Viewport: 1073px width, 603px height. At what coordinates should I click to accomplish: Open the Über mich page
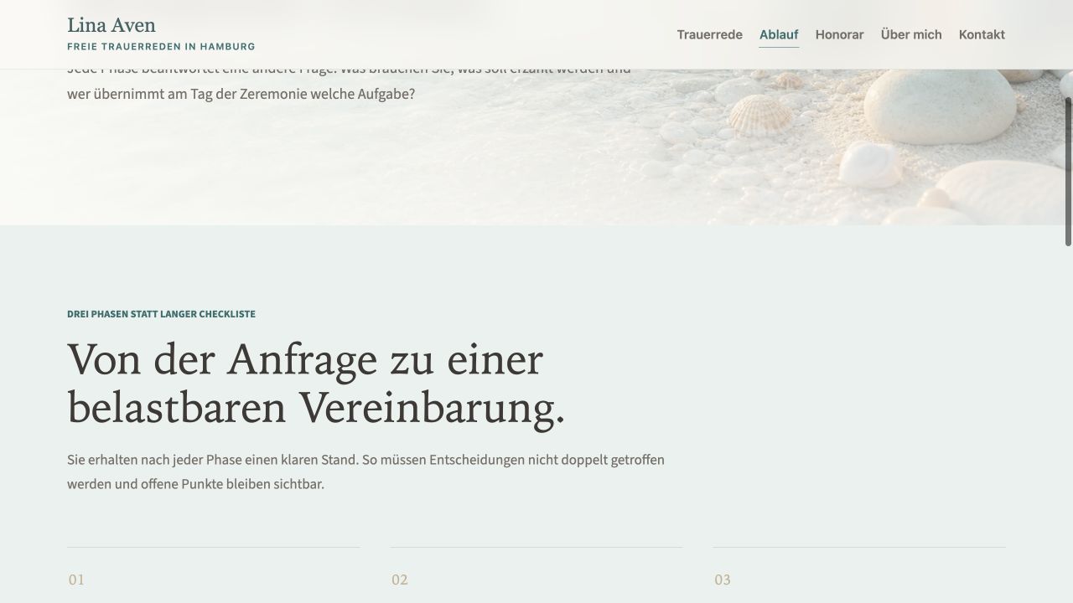pos(911,34)
